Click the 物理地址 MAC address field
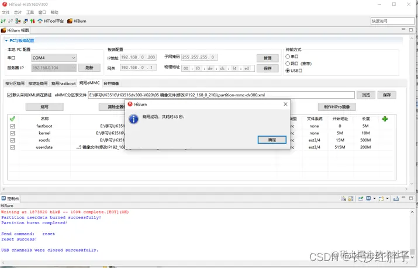Image resolution: width=418 pixels, height=268 pixels. point(218,68)
